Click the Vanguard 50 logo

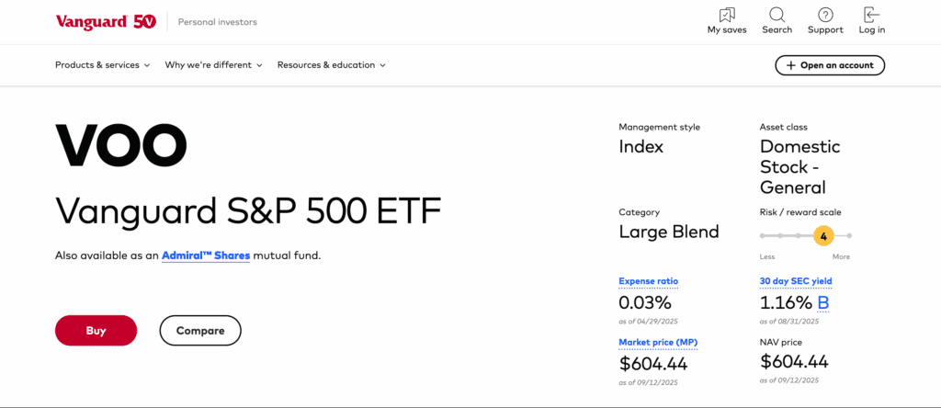click(x=106, y=21)
